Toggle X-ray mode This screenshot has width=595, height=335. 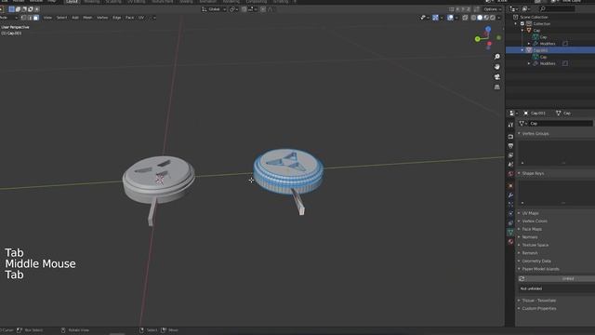click(465, 18)
